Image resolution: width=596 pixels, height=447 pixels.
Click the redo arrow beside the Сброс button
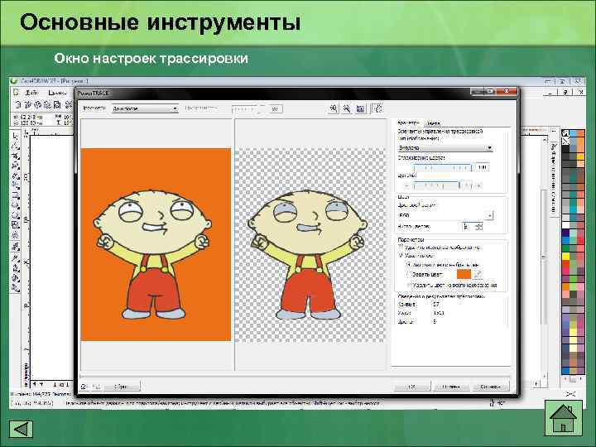[95, 387]
